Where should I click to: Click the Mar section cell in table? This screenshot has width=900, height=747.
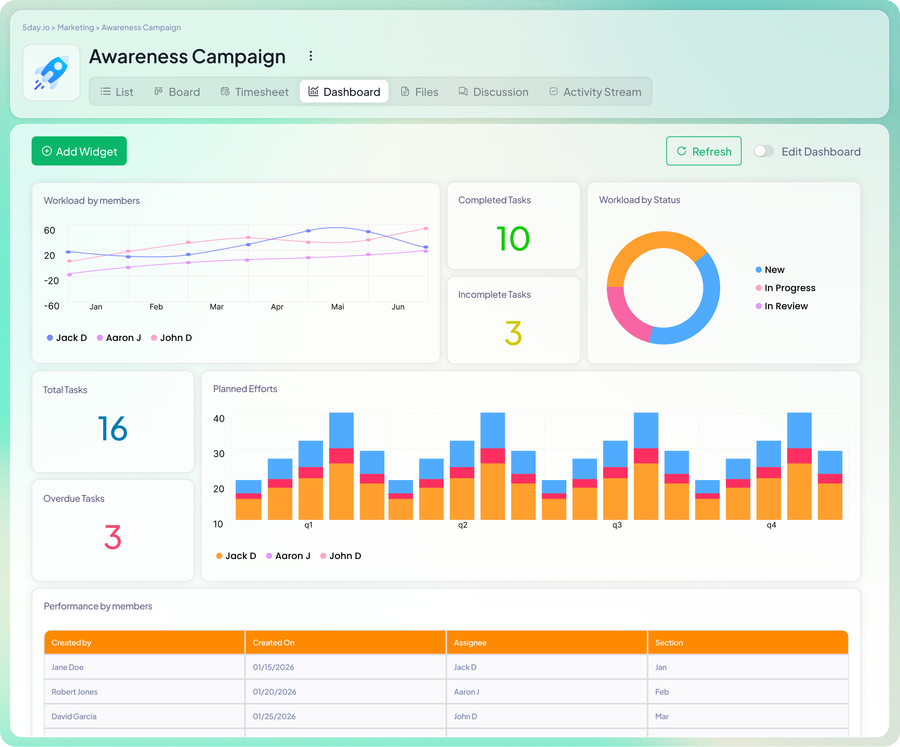748,717
